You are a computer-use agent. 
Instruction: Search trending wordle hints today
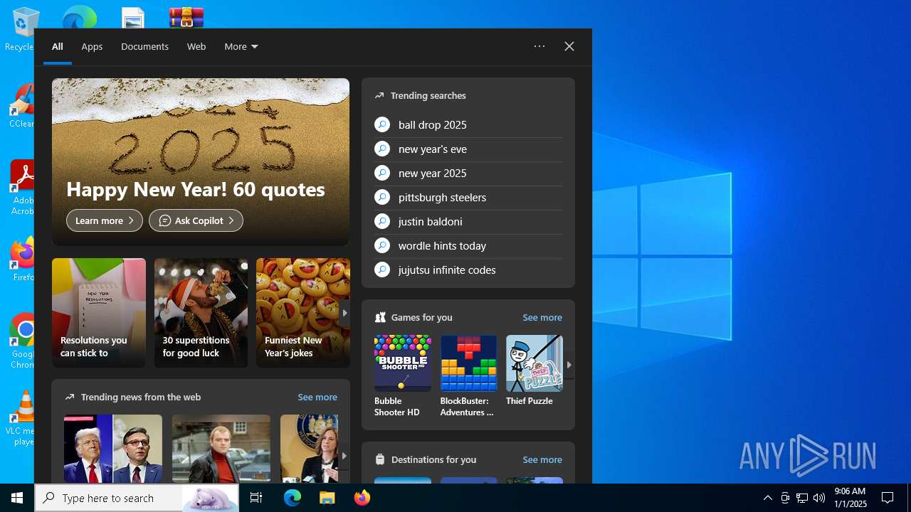(468, 245)
